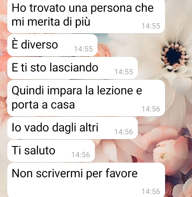
Task: Click the word 'lezione' in the fourth message
Action: coord(115,90)
